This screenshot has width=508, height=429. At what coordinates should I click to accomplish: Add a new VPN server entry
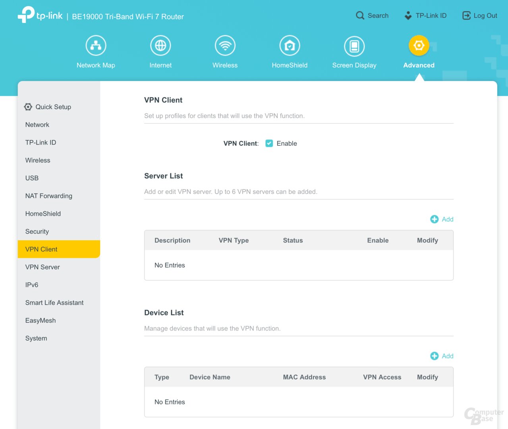point(442,219)
